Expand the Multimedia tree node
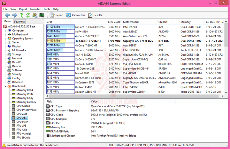The width and height of the screenshot is (230, 149). coord(5,50)
